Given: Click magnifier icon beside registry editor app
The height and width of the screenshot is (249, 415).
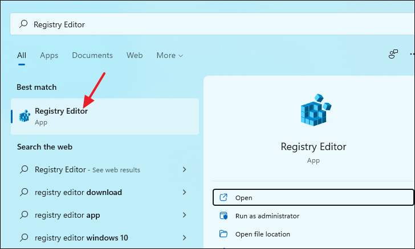Looking at the screenshot, I should pyautogui.click(x=24, y=215).
